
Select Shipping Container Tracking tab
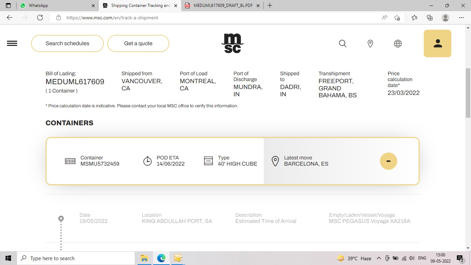140,6
